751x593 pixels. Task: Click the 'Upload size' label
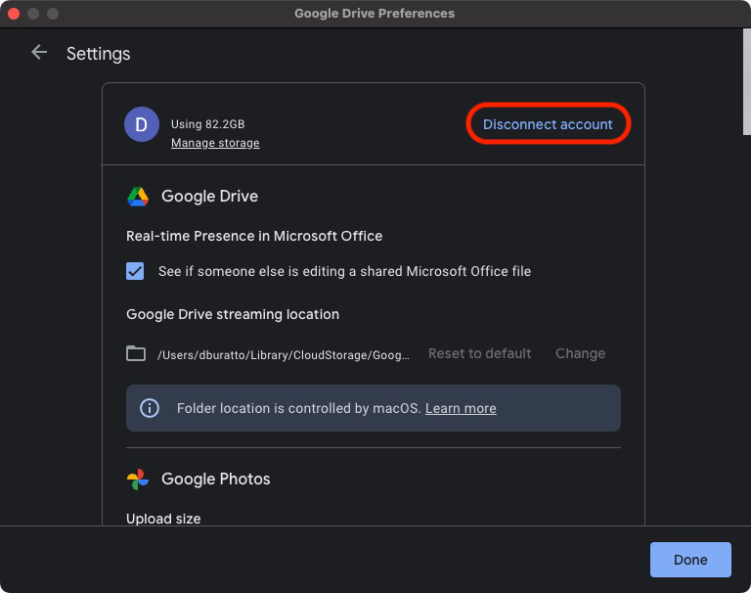tap(163, 519)
